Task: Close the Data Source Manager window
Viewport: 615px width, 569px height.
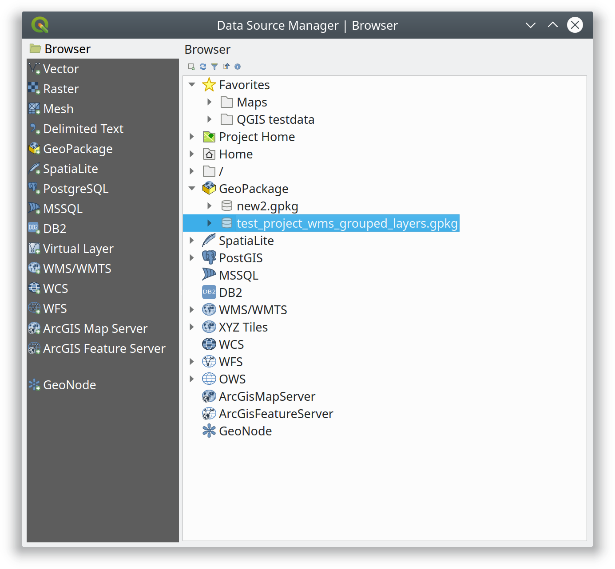Action: click(575, 25)
